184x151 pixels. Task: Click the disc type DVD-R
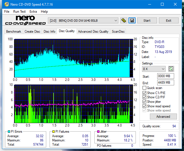[x=159, y=42]
